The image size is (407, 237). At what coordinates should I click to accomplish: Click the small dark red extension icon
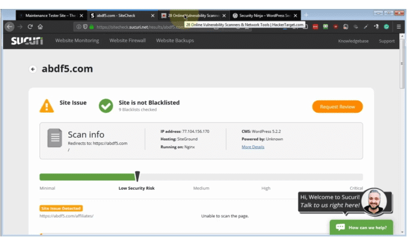(x=336, y=27)
